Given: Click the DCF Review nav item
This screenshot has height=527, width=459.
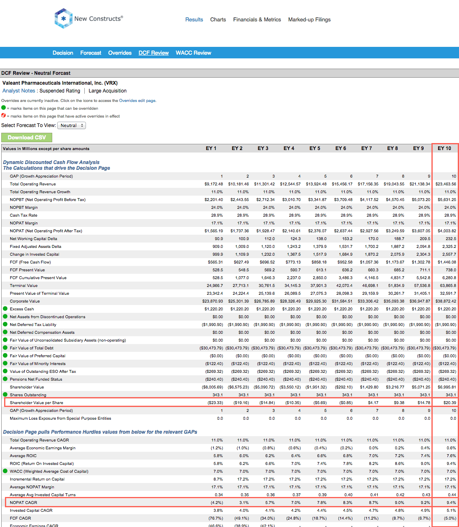Looking at the screenshot, I should [154, 53].
